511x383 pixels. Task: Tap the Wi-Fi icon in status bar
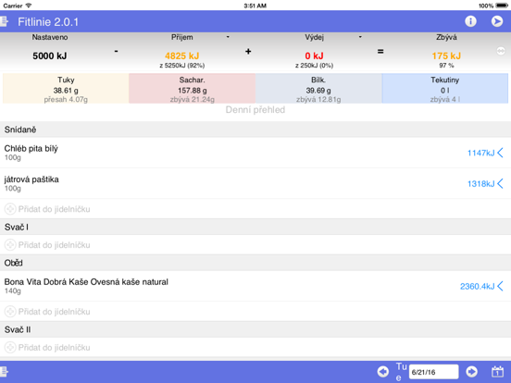(x=29, y=6)
